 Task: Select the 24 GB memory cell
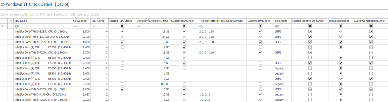click(x=153, y=37)
